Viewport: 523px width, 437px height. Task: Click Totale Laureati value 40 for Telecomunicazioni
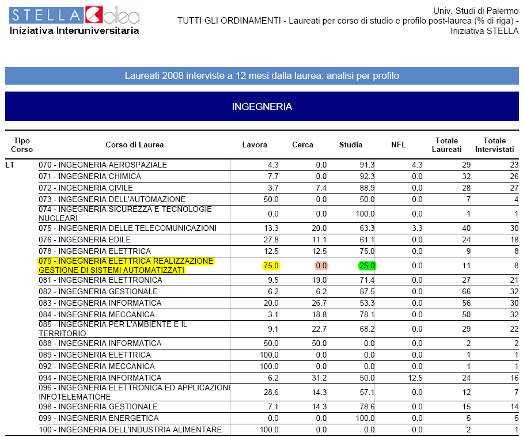[x=466, y=229]
